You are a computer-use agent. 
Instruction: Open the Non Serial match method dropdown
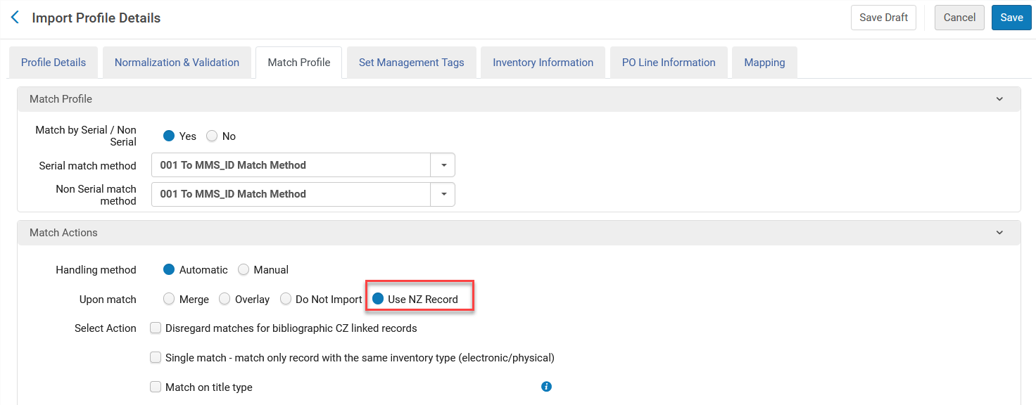click(x=443, y=194)
